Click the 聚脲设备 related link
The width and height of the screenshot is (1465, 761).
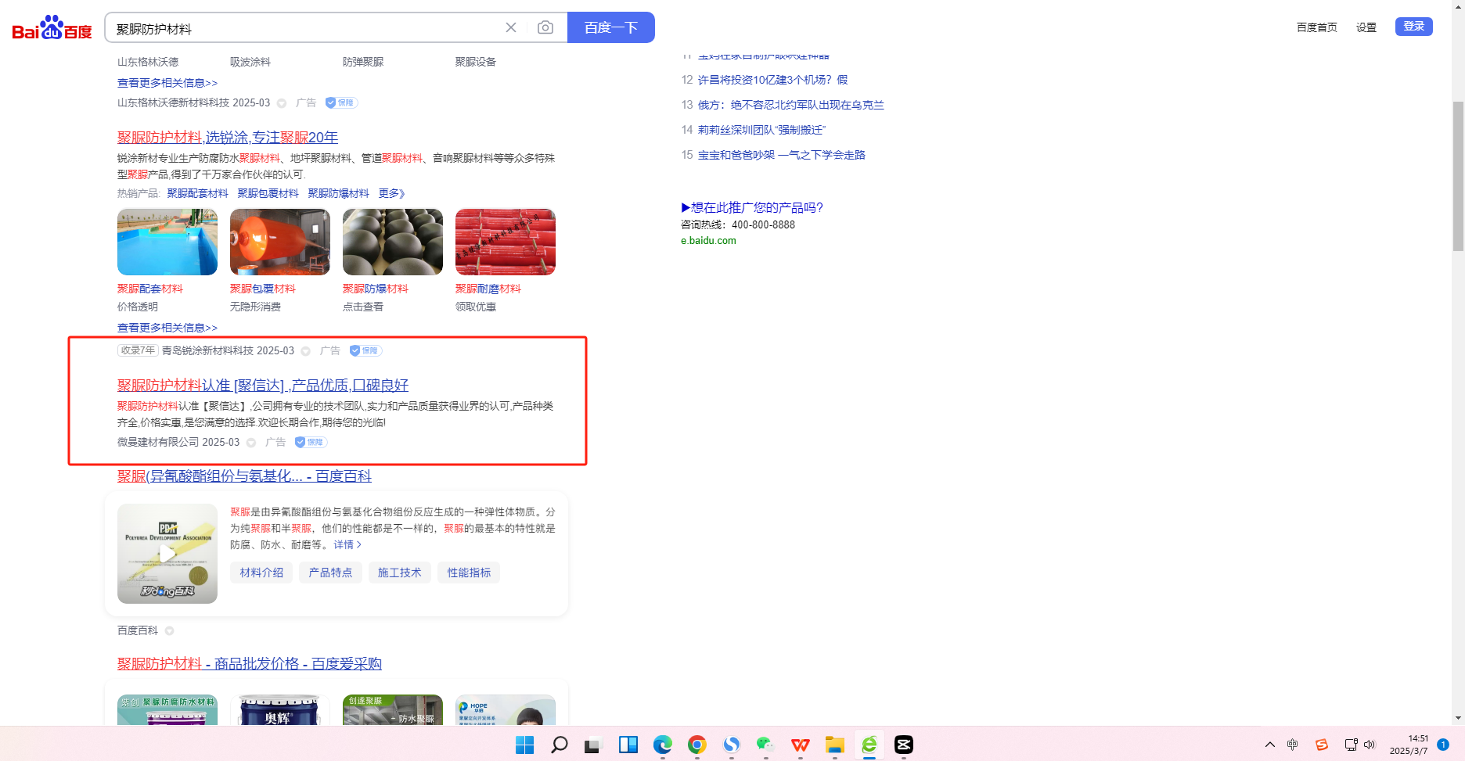[x=476, y=62]
